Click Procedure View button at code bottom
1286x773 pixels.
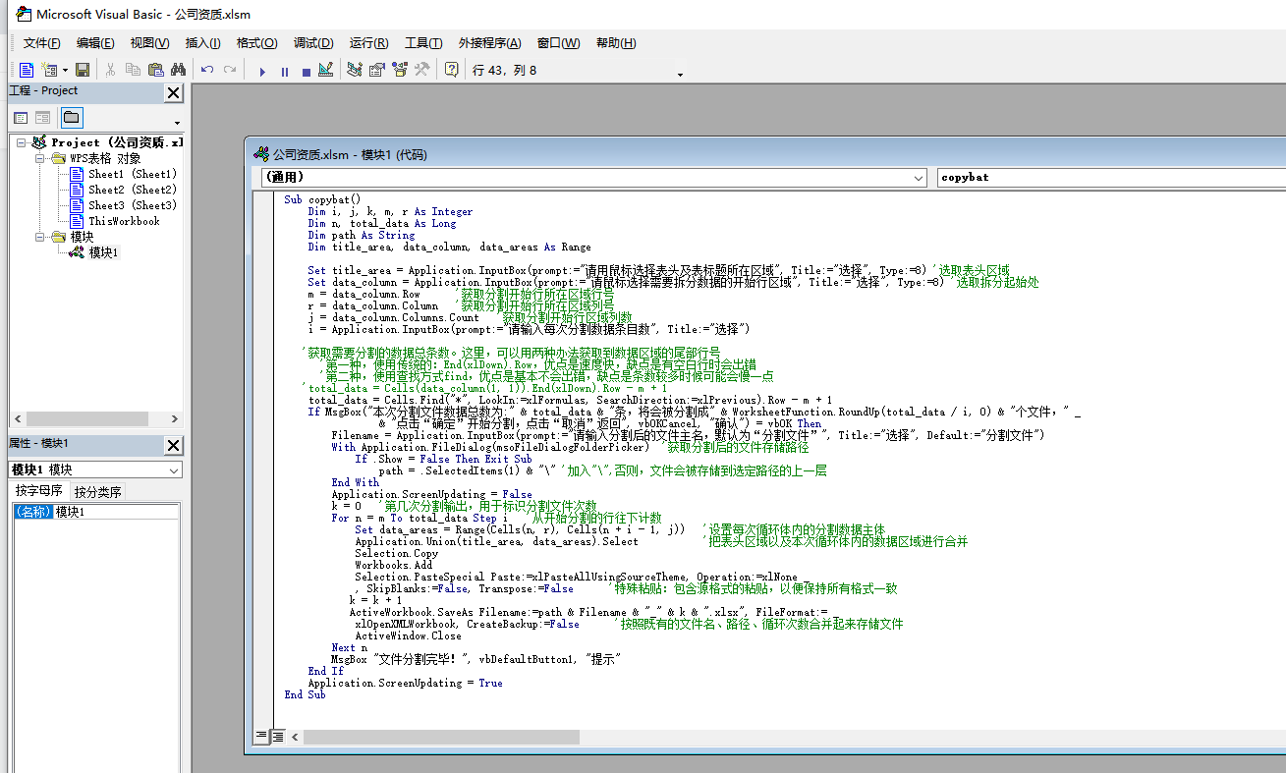point(262,736)
